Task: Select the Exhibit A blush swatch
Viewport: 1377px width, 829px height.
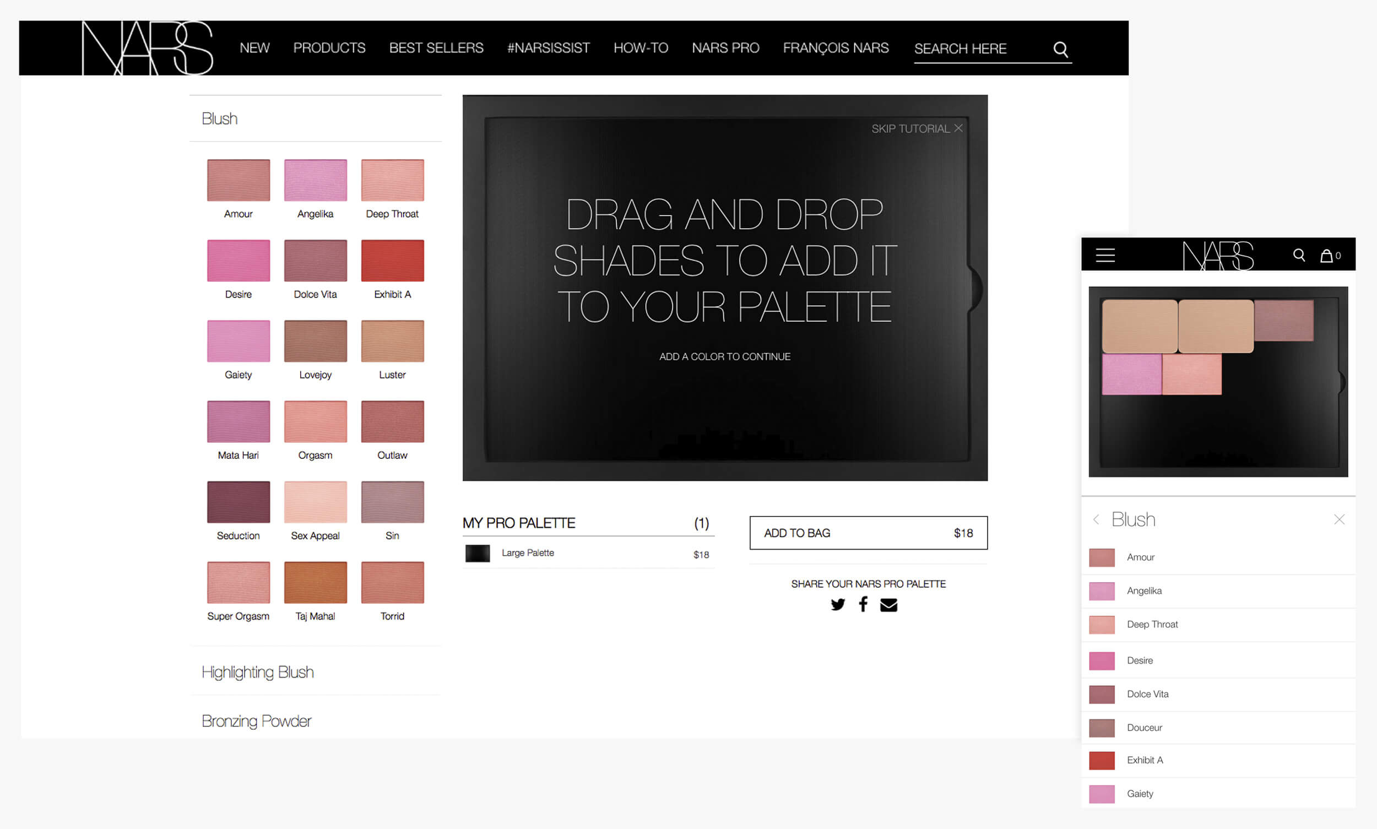Action: pyautogui.click(x=392, y=261)
